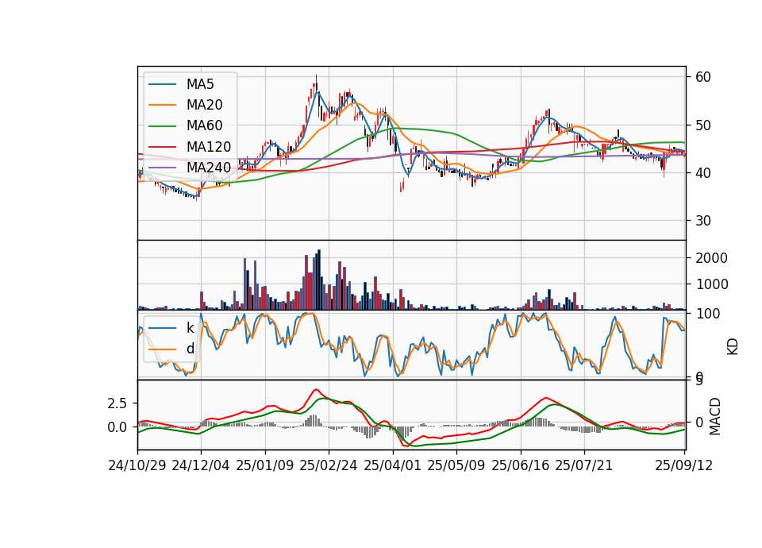The width and height of the screenshot is (762, 548).
Task: Click the price axis value 50
Action: click(703, 125)
